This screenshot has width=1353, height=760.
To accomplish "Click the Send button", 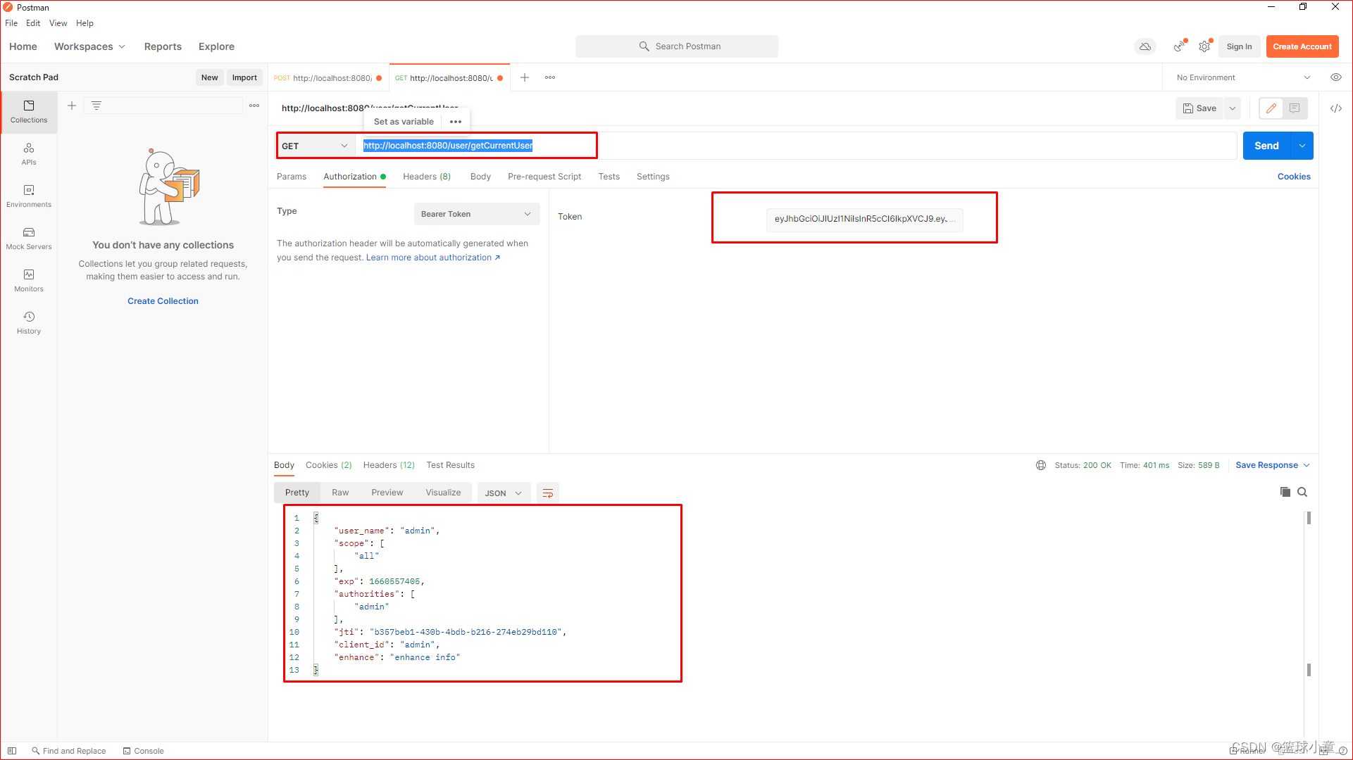I will [x=1266, y=146].
